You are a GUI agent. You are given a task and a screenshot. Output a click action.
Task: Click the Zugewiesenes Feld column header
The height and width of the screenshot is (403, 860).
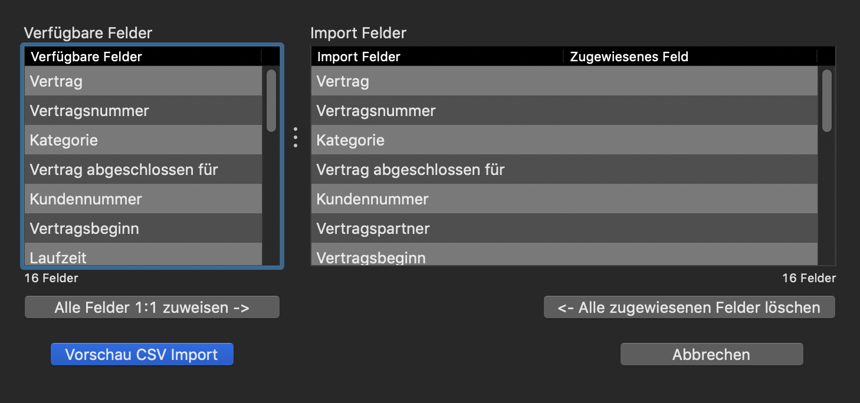click(x=689, y=57)
